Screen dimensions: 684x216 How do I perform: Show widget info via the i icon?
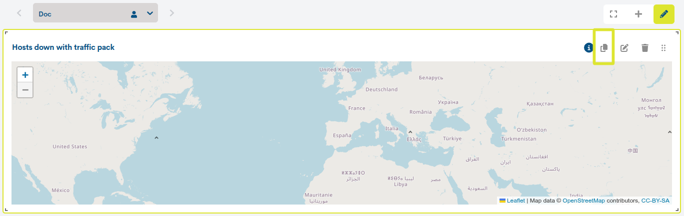(588, 47)
